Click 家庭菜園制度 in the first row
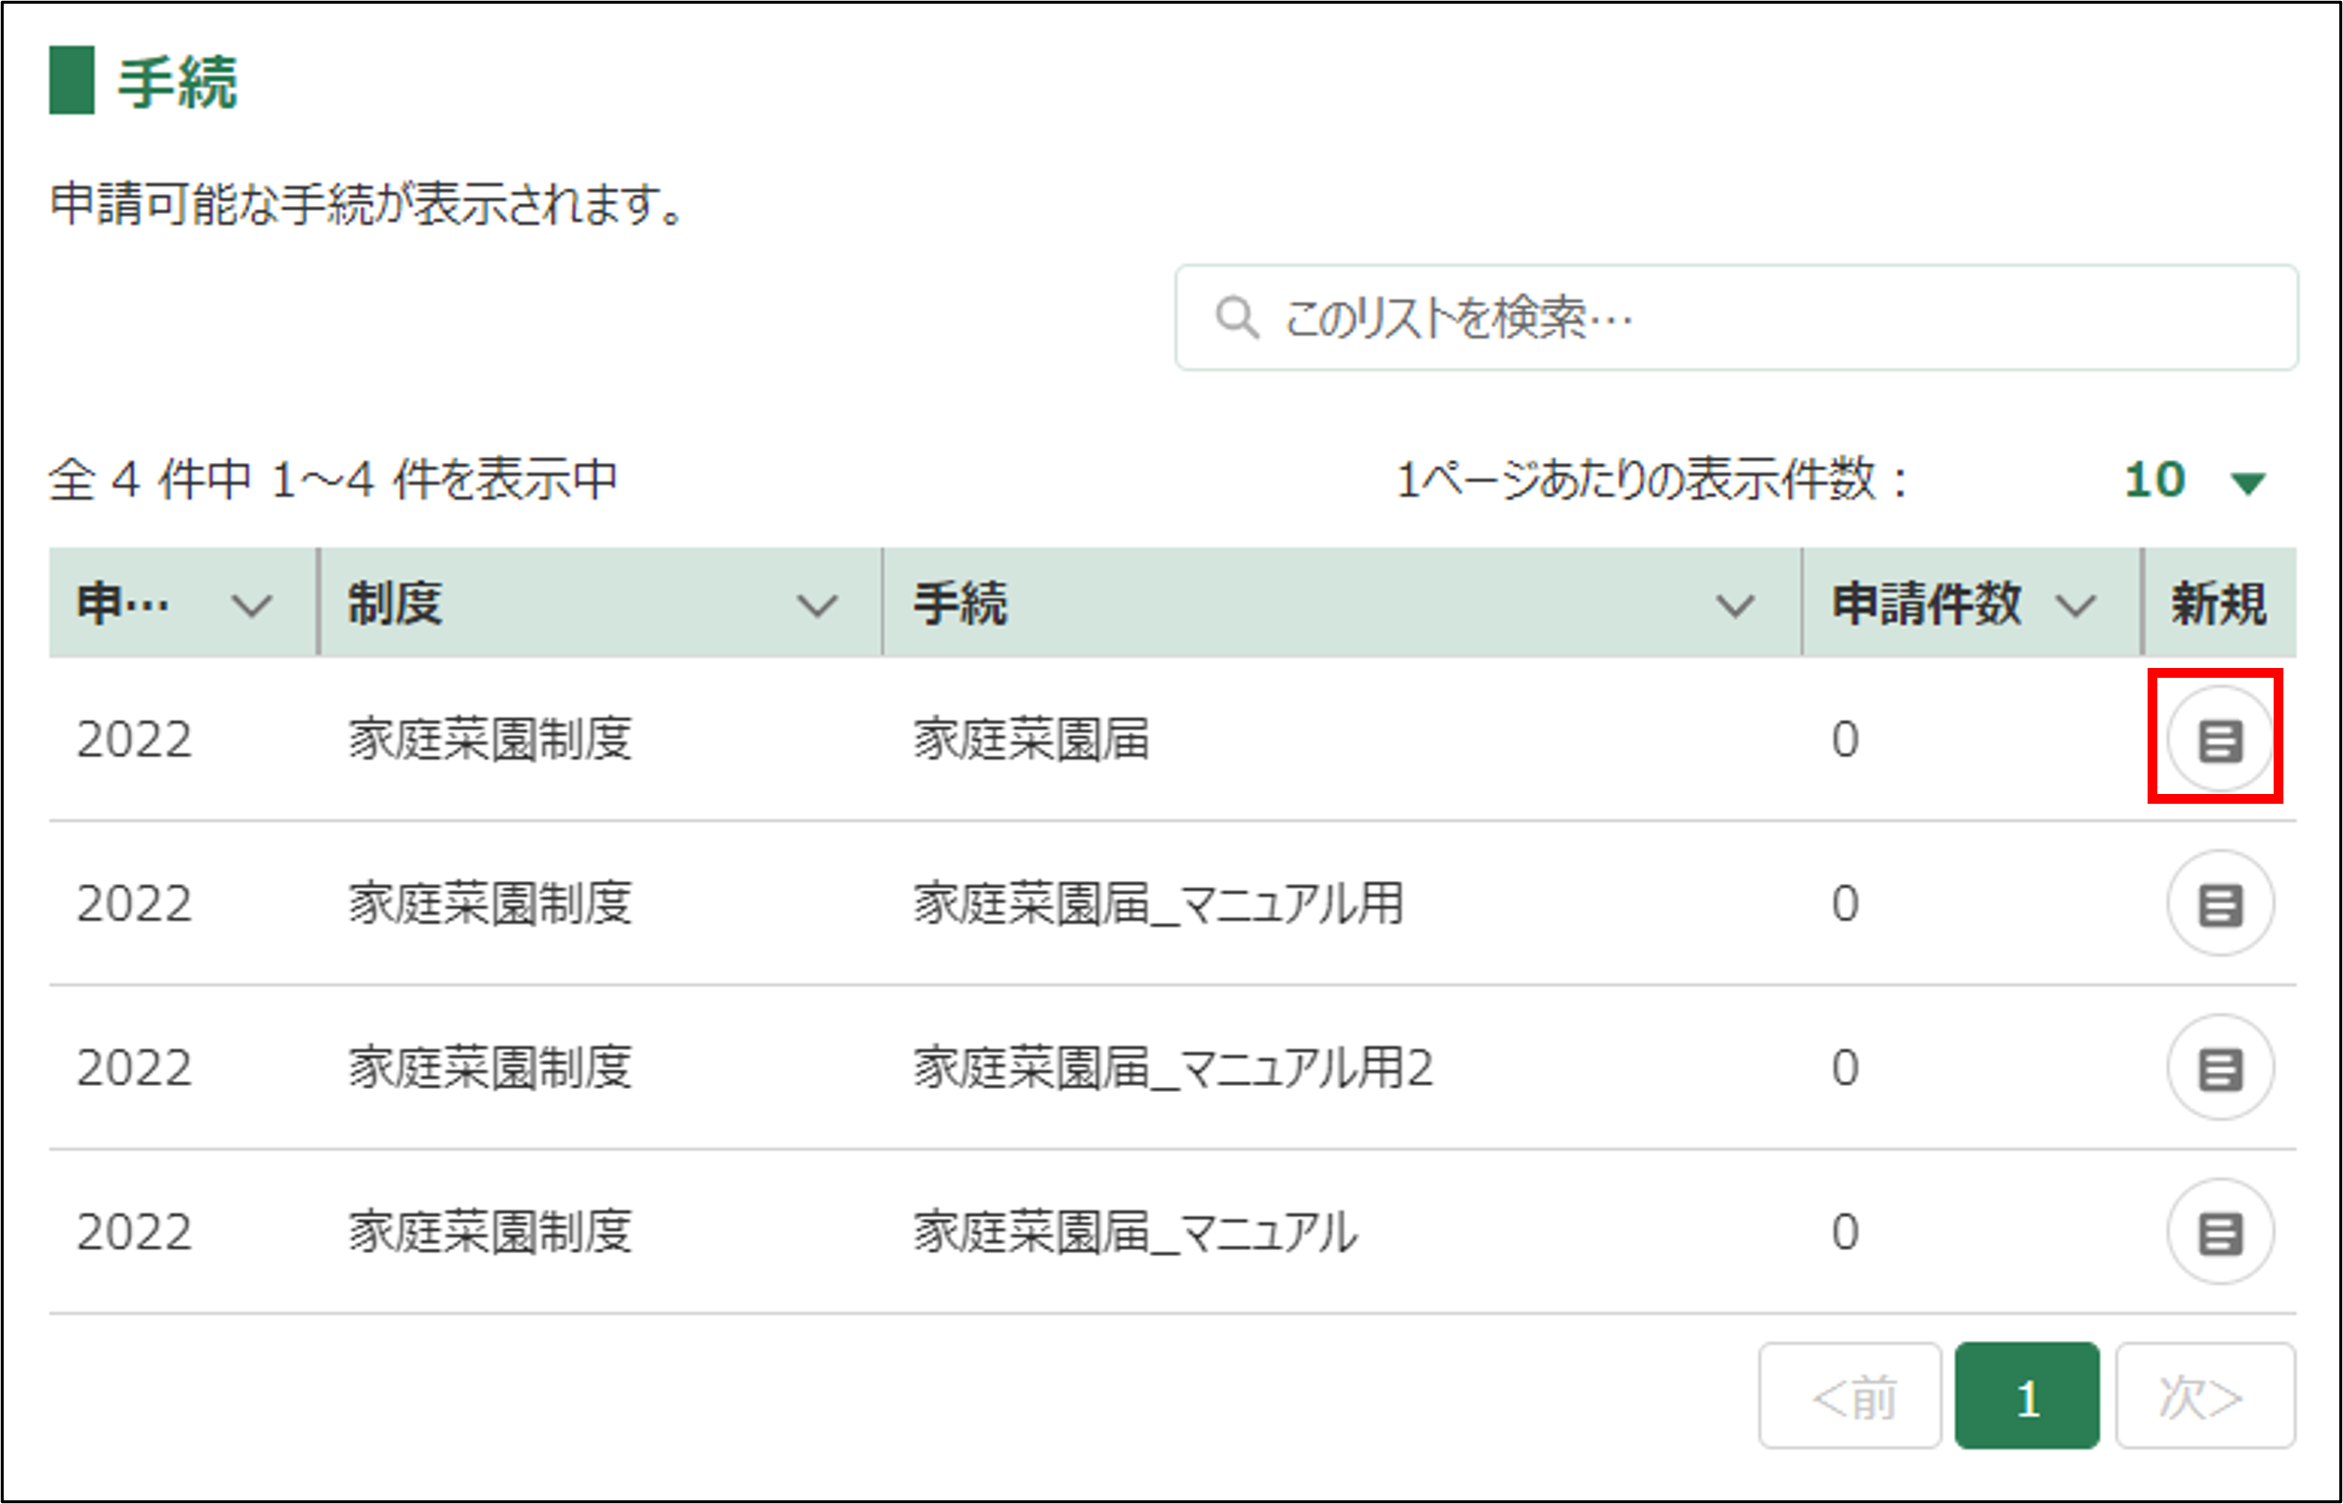The height and width of the screenshot is (1504, 2343). point(490,739)
